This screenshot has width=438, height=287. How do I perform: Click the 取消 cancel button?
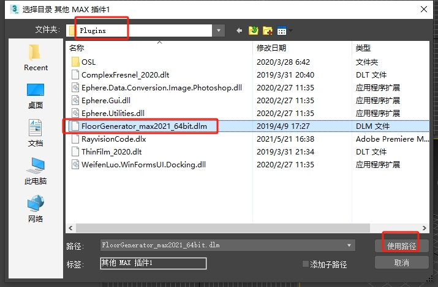pos(401,263)
